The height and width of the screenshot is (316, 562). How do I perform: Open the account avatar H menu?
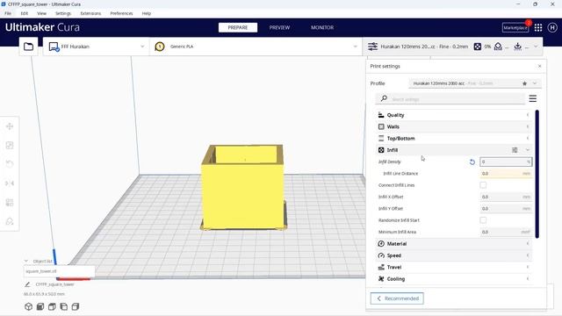[552, 27]
